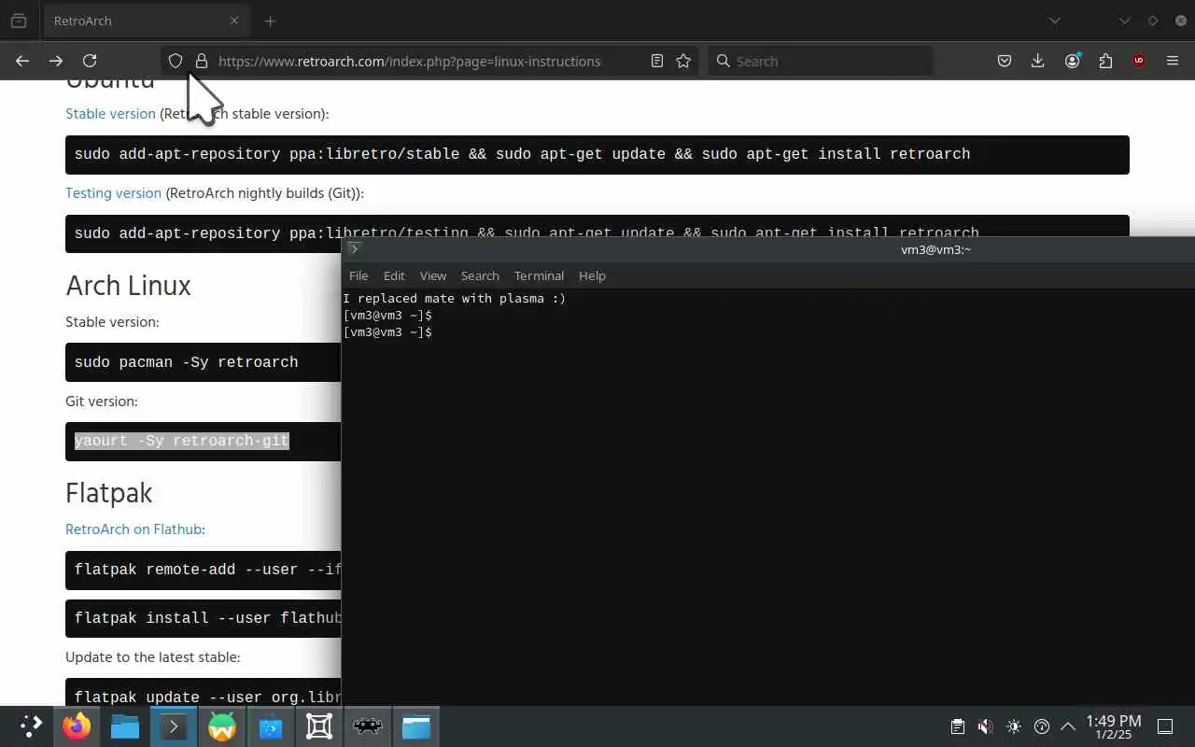Open first blue folder file manager in taskbar
Viewport: 1195px width, 747px height.
click(125, 726)
